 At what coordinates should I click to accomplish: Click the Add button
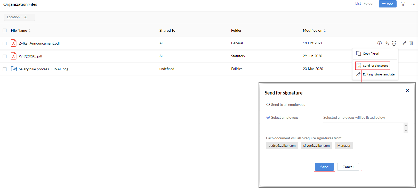(388, 4)
